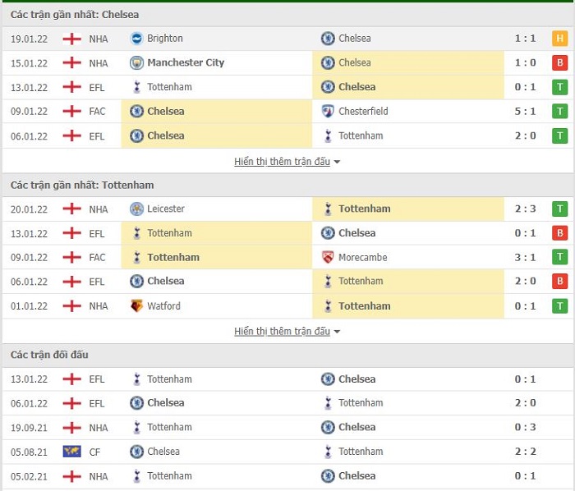Click the England flag on the Brighton row
The height and width of the screenshot is (491, 575).
[72, 39]
